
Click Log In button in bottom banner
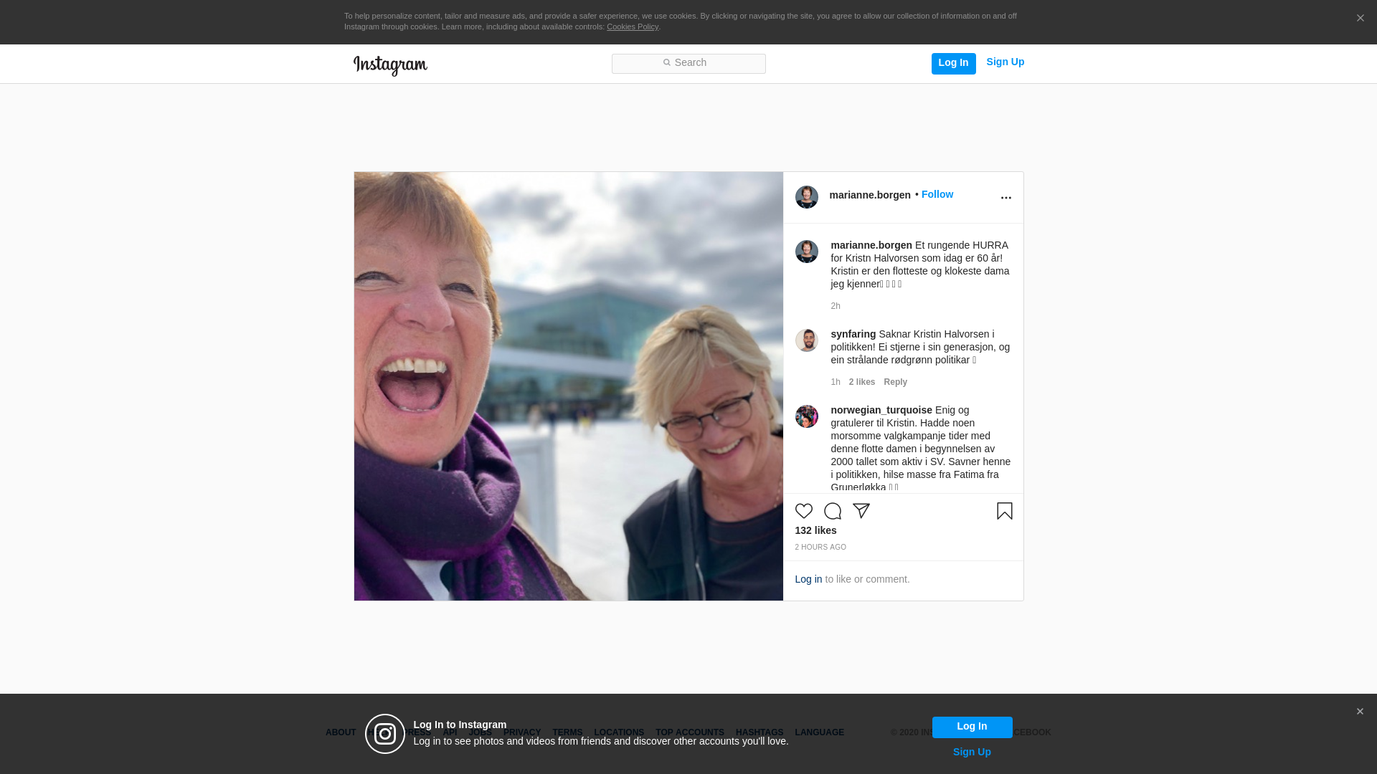[x=972, y=727]
